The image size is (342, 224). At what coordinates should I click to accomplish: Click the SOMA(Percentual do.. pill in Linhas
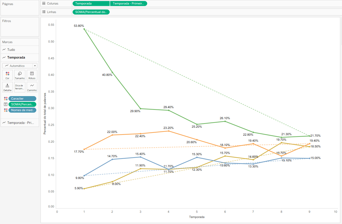coord(91,12)
